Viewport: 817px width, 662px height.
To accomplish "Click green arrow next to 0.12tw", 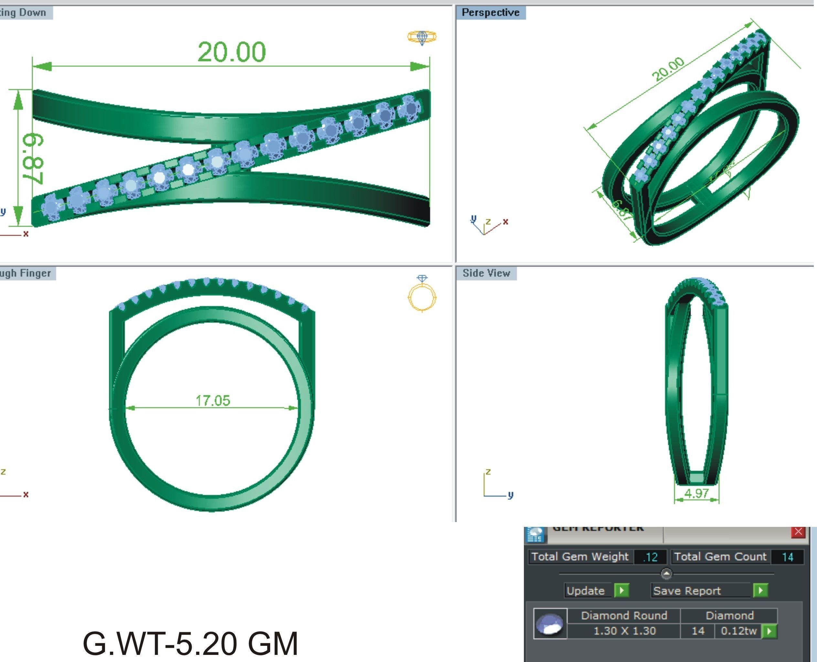I will 769,631.
